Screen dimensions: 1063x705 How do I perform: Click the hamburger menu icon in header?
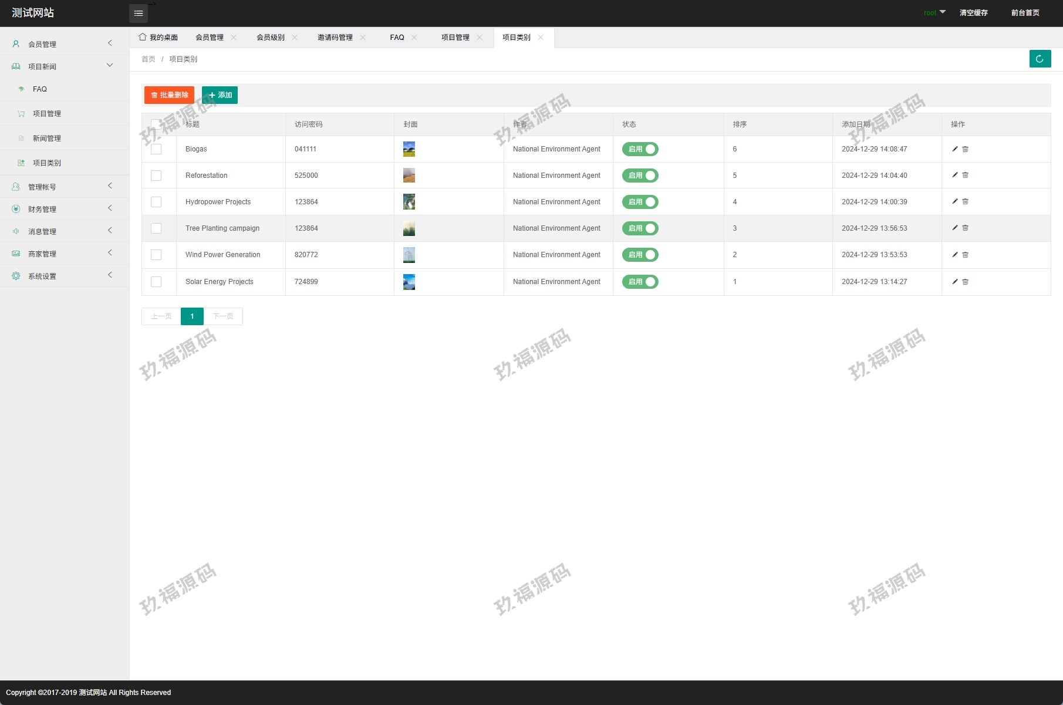[139, 14]
